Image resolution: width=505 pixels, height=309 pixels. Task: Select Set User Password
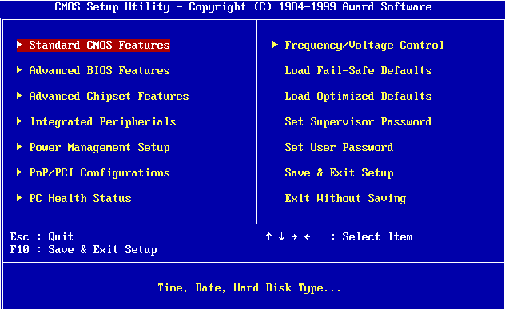[339, 148]
